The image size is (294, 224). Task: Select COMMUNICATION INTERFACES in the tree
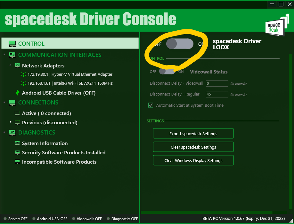60,55
